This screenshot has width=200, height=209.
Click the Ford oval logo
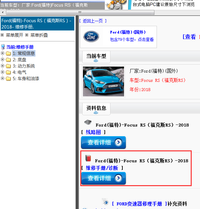click(91, 36)
